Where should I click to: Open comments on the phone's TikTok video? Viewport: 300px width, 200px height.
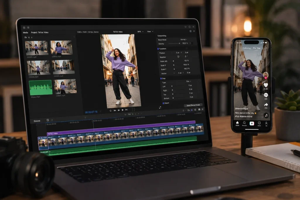point(266,95)
